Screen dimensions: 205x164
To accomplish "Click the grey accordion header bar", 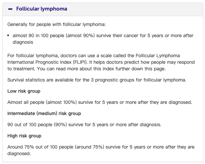I will (103, 10).
